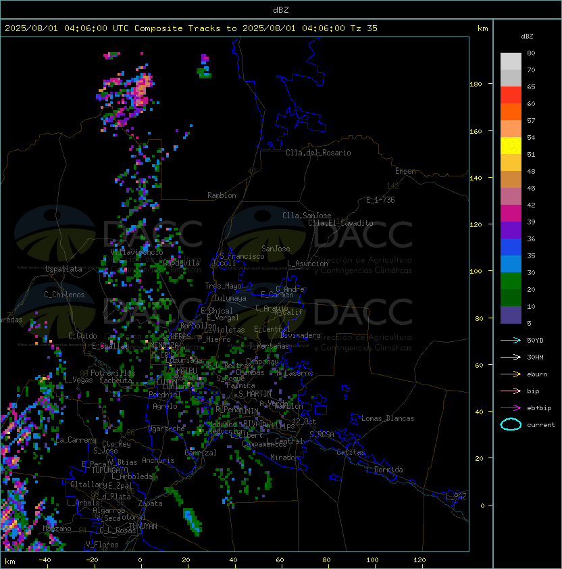Click the 'MENDOZA' city label
Viewport: 562px width, 569px height.
click(164, 345)
